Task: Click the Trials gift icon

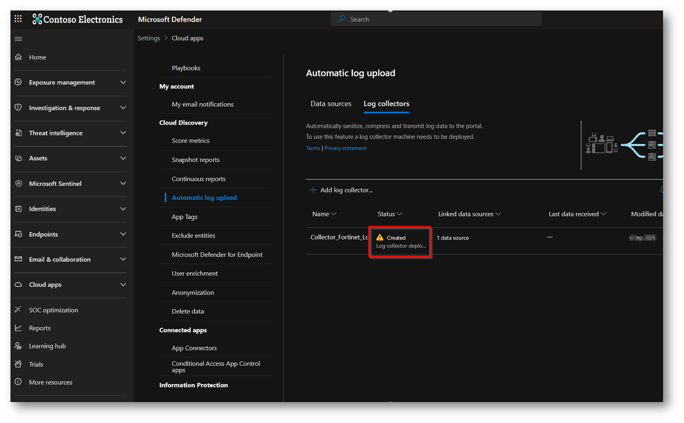Action: pyautogui.click(x=18, y=364)
